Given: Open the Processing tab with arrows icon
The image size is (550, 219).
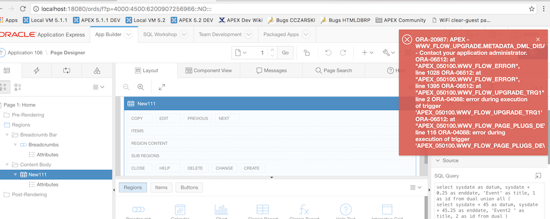Looking at the screenshot, I should coord(67,70).
